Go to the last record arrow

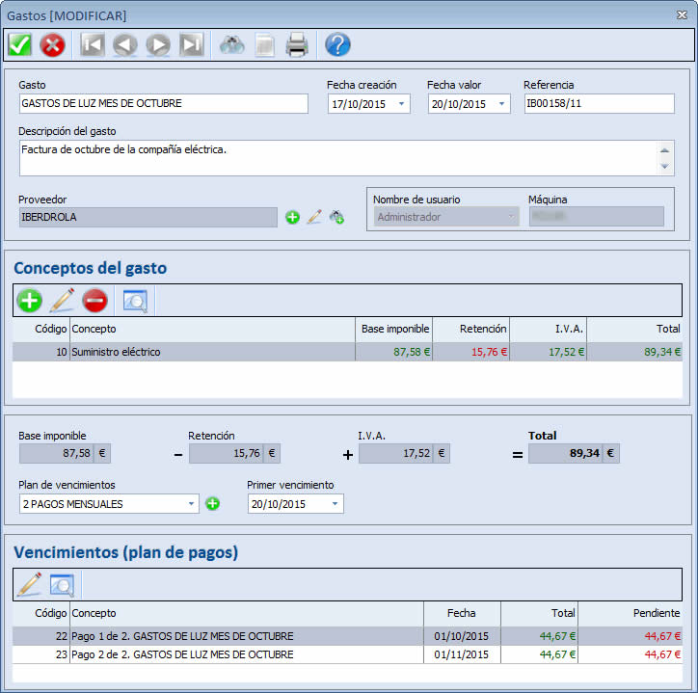[x=192, y=44]
